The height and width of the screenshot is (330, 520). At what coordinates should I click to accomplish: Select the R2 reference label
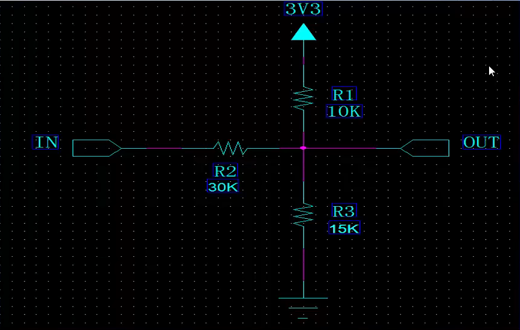(x=225, y=171)
